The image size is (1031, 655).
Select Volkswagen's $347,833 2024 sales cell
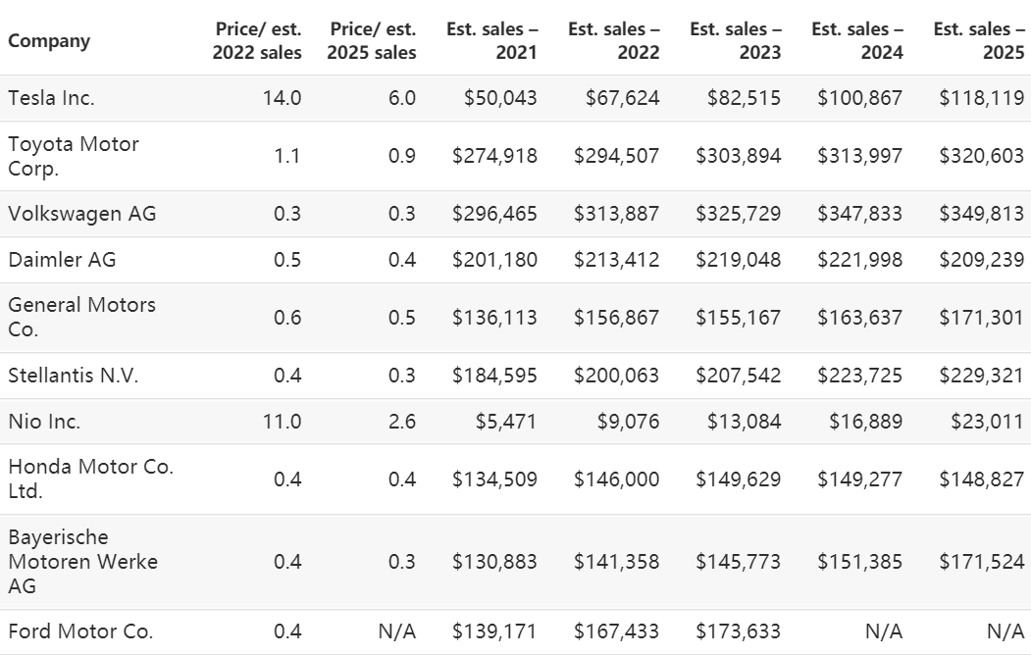click(x=859, y=214)
